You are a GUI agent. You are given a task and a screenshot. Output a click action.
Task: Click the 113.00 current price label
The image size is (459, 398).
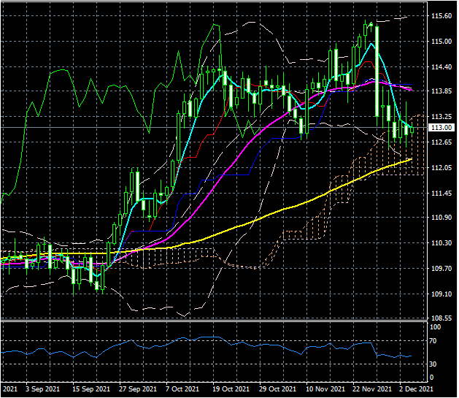coord(441,127)
